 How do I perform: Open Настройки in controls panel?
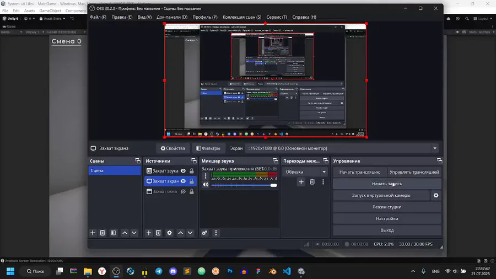tap(387, 218)
